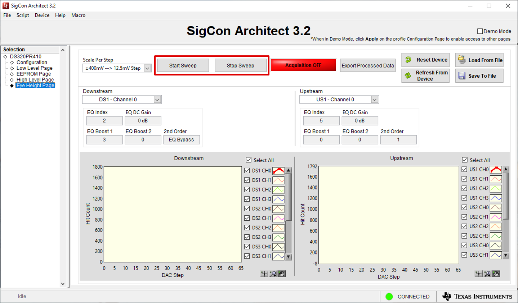
Task: Open US1 CH0 red plot legend icon
Action: pos(496,169)
